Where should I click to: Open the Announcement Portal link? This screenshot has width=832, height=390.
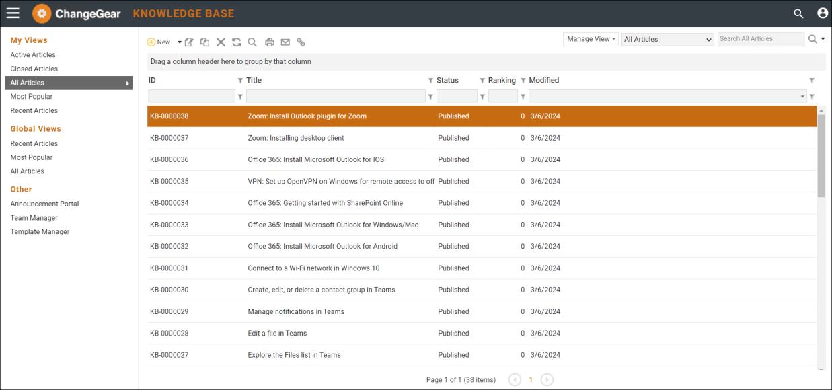pyautogui.click(x=44, y=204)
